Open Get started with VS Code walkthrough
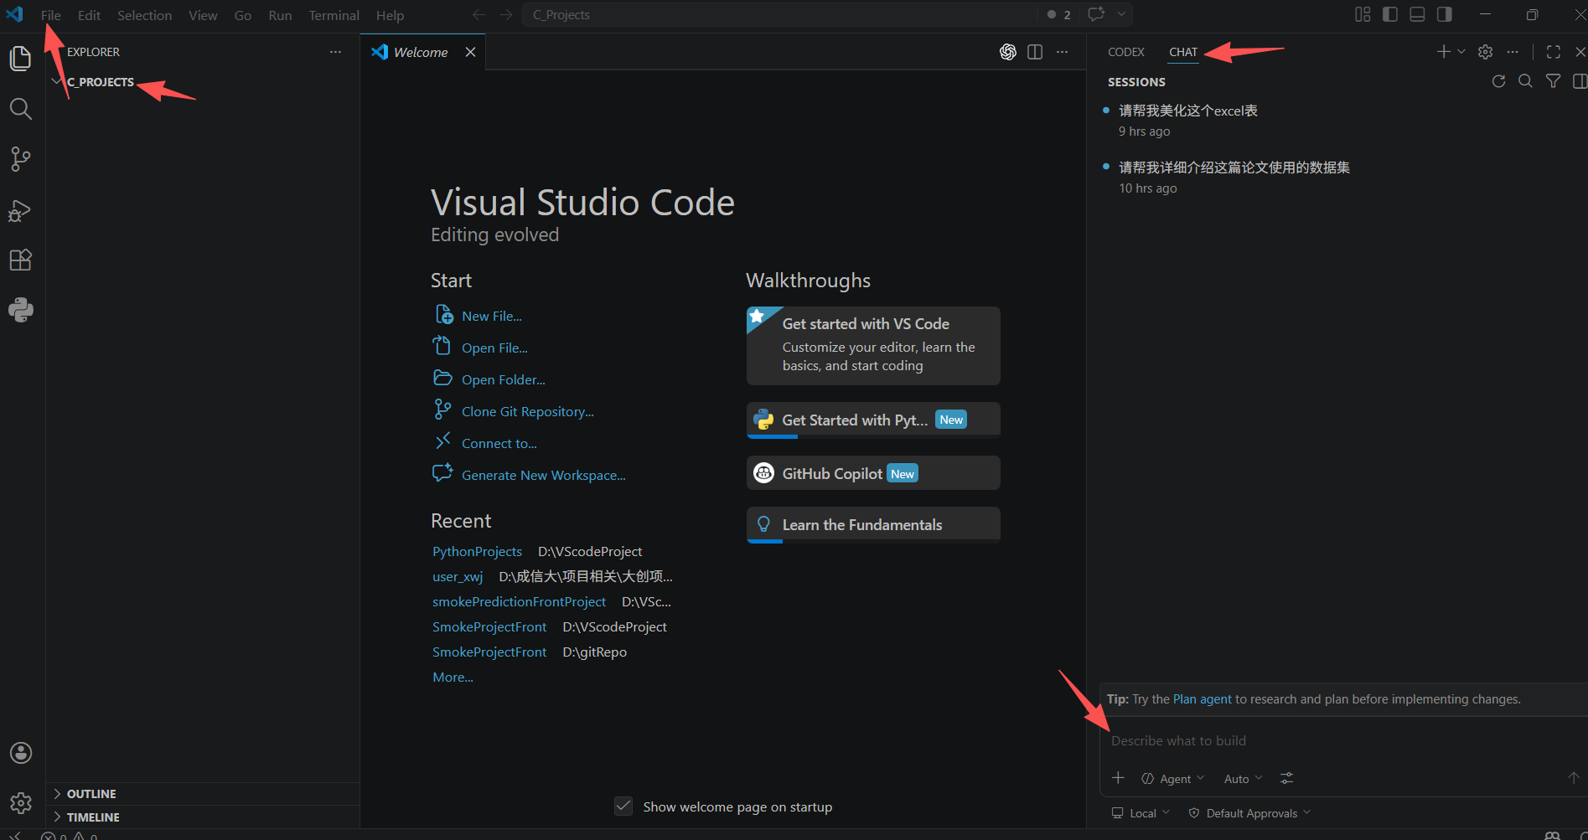 (873, 345)
